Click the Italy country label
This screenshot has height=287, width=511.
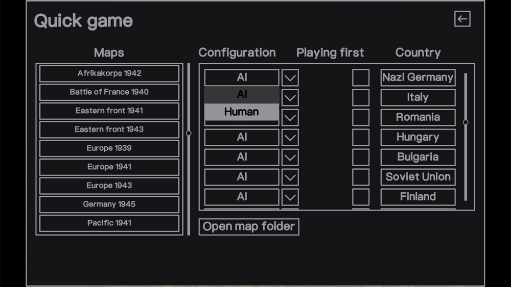[x=418, y=97]
